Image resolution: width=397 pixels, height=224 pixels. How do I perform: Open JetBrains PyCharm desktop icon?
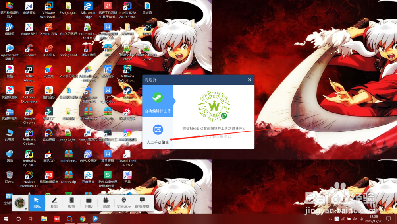tap(29, 158)
